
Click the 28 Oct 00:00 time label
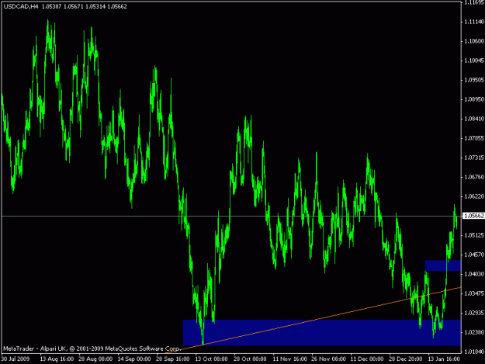[x=250, y=359]
